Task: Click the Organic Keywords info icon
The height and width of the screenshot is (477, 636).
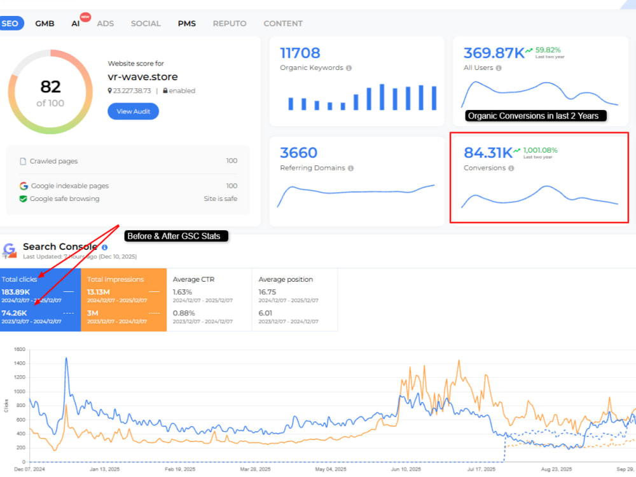Action: point(349,68)
